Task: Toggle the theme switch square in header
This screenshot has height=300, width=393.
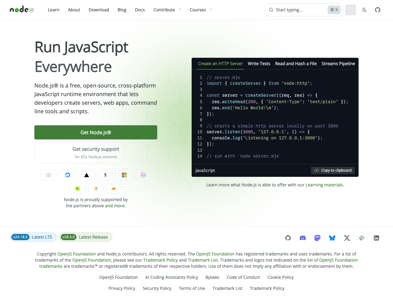Action: [x=351, y=10]
